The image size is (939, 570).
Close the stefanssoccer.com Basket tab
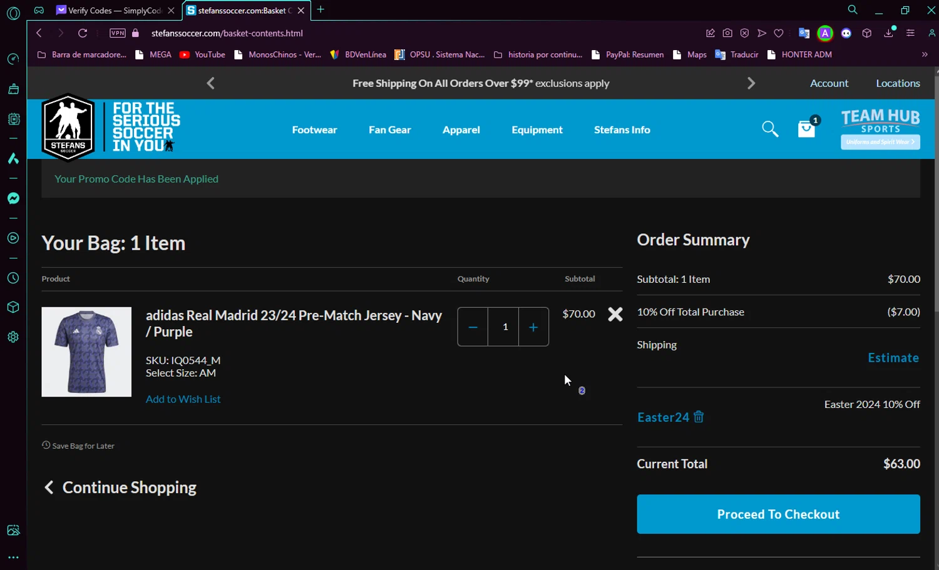pos(301,10)
